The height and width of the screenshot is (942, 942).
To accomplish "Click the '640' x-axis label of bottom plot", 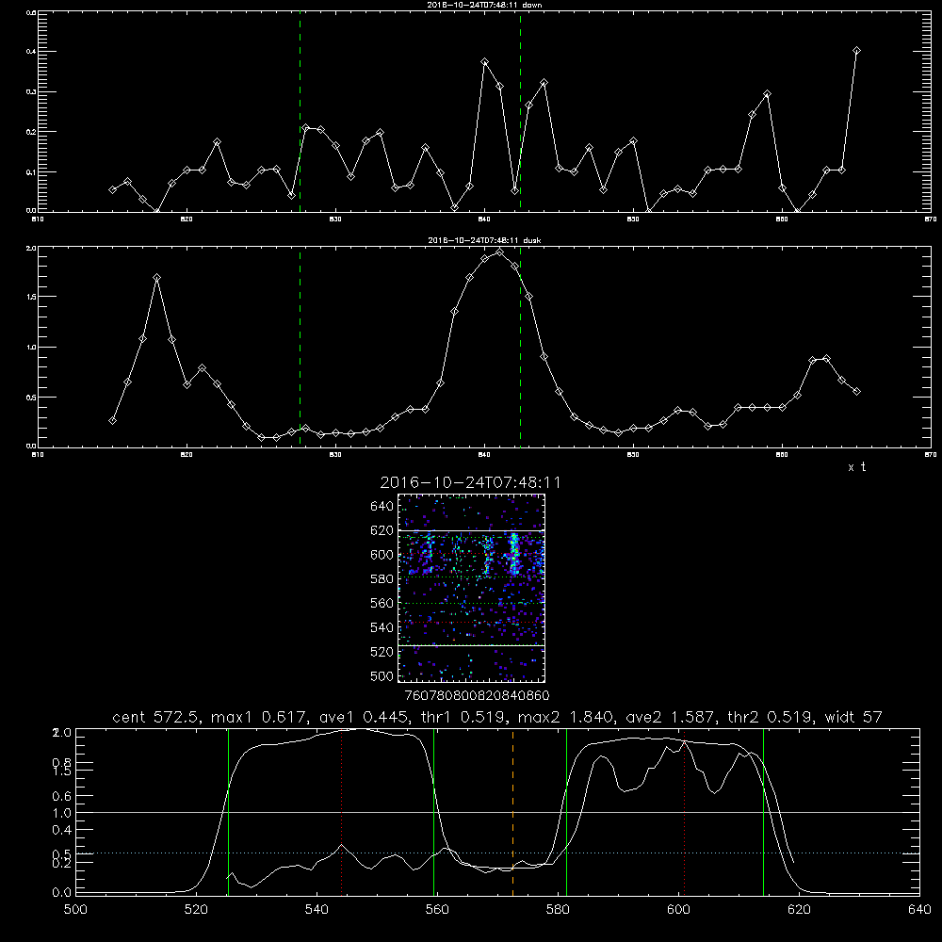I will click(919, 910).
